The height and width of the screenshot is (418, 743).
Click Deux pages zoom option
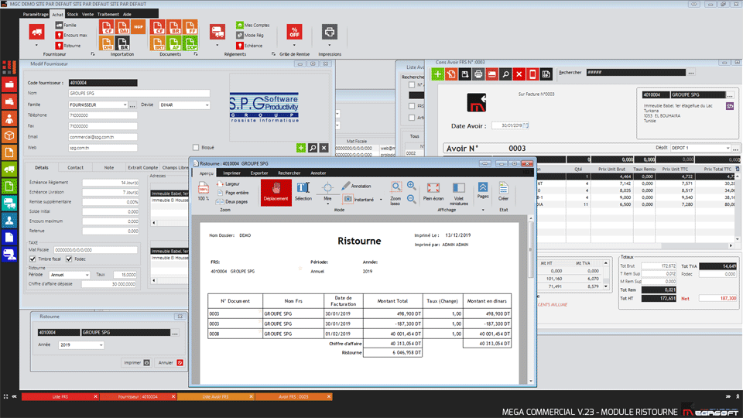tap(232, 201)
